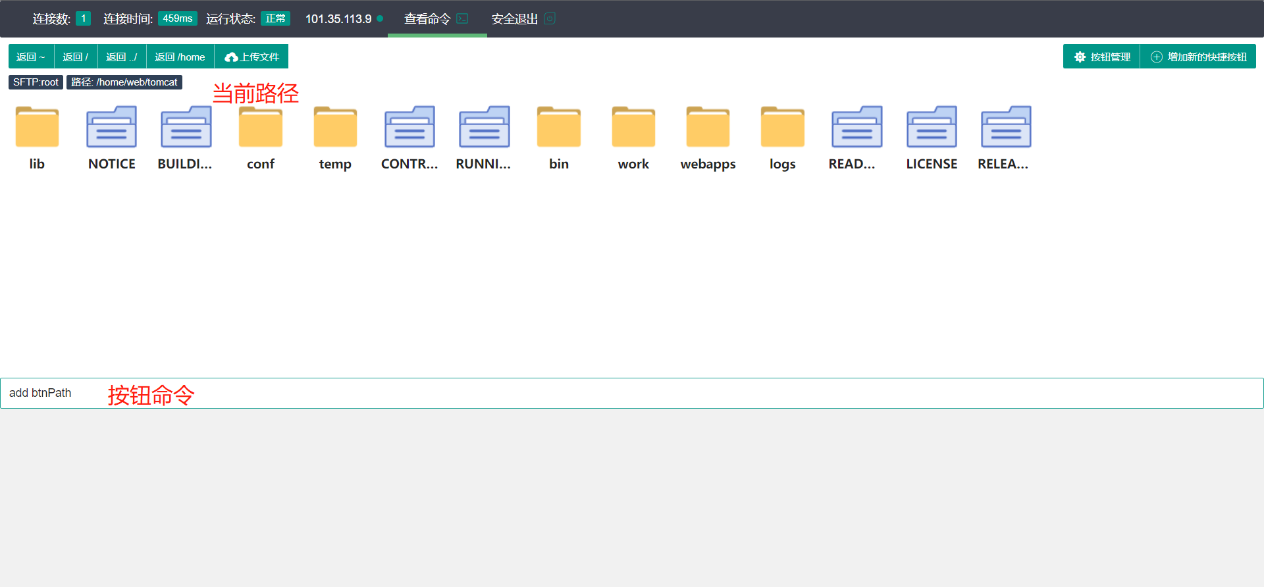The width and height of the screenshot is (1264, 587).
Task: Open the BUILDI... file icon
Action: point(186,126)
